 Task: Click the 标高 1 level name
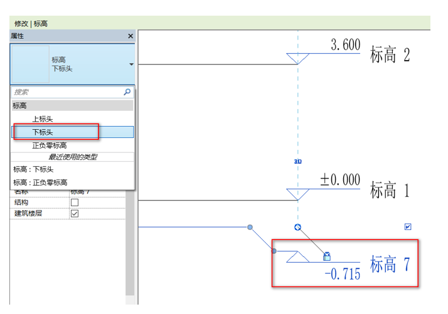390,190
